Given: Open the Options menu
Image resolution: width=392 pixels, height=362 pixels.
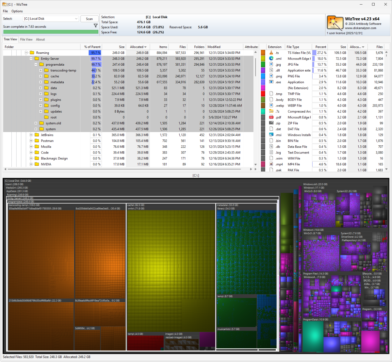Looking at the screenshot, I should tap(17, 11).
